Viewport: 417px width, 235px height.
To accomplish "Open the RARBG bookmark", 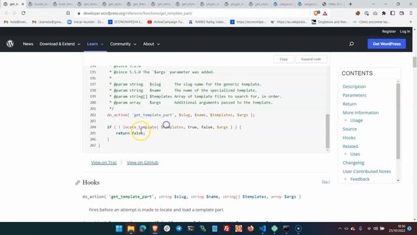I will coord(207,22).
